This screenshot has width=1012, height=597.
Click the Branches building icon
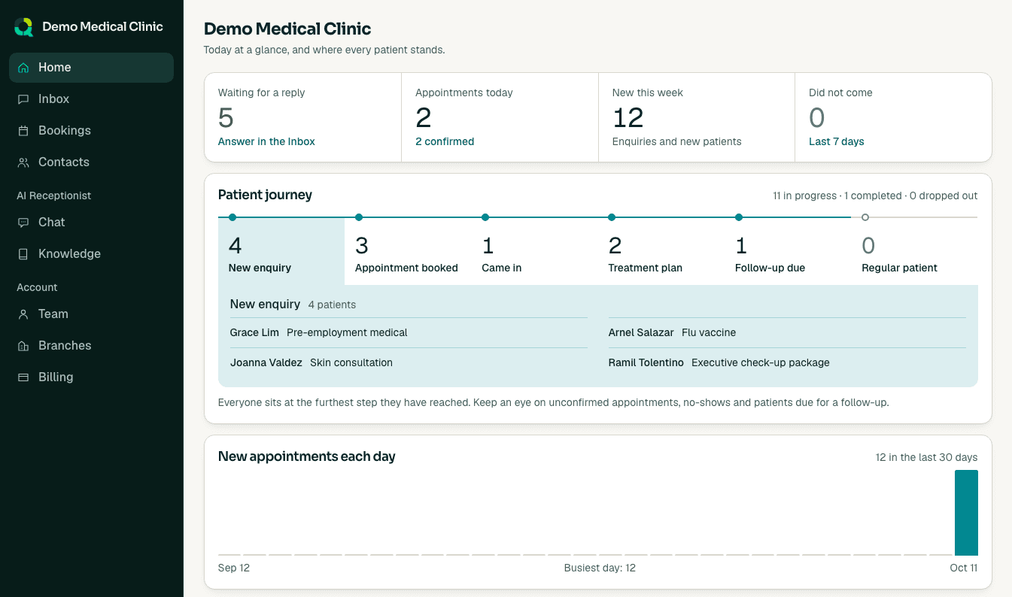[23, 346]
